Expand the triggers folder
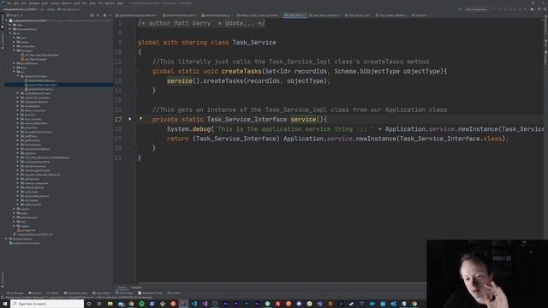Screen dimensions: 548x308 pos(14,226)
